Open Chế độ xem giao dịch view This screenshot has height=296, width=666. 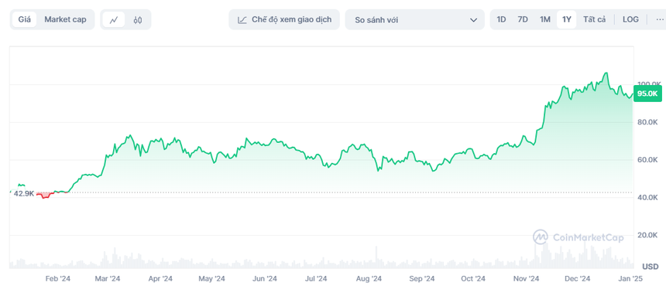point(284,19)
